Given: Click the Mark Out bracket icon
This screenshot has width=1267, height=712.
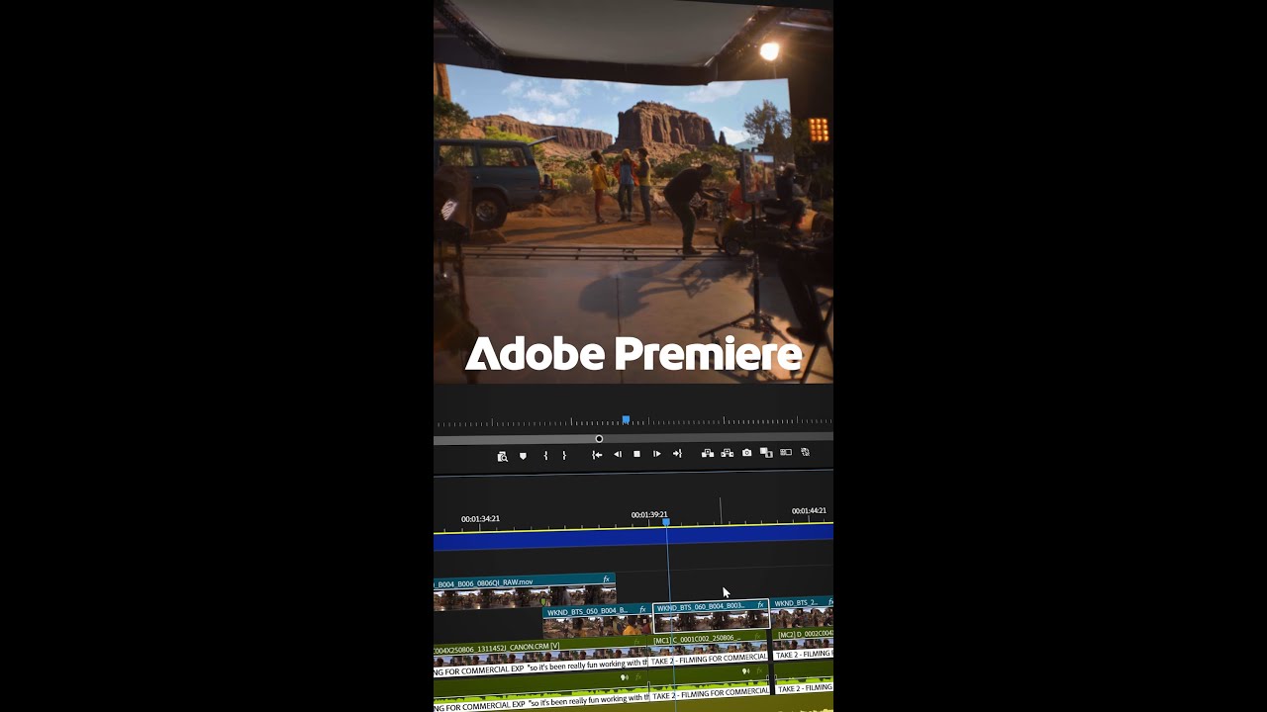Looking at the screenshot, I should pos(564,456).
